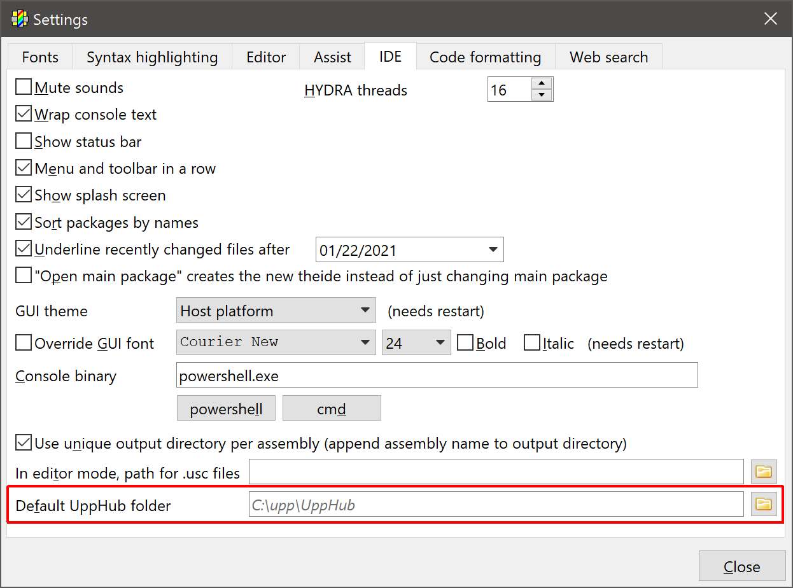Click the Console binary text field
The image size is (793, 588).
point(437,375)
